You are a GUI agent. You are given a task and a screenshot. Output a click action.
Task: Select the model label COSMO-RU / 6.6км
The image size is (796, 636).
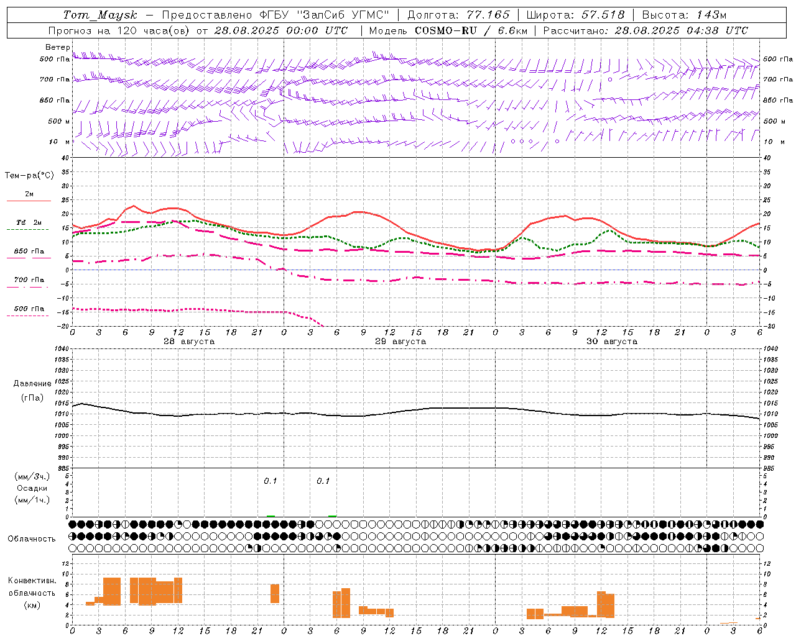click(470, 30)
